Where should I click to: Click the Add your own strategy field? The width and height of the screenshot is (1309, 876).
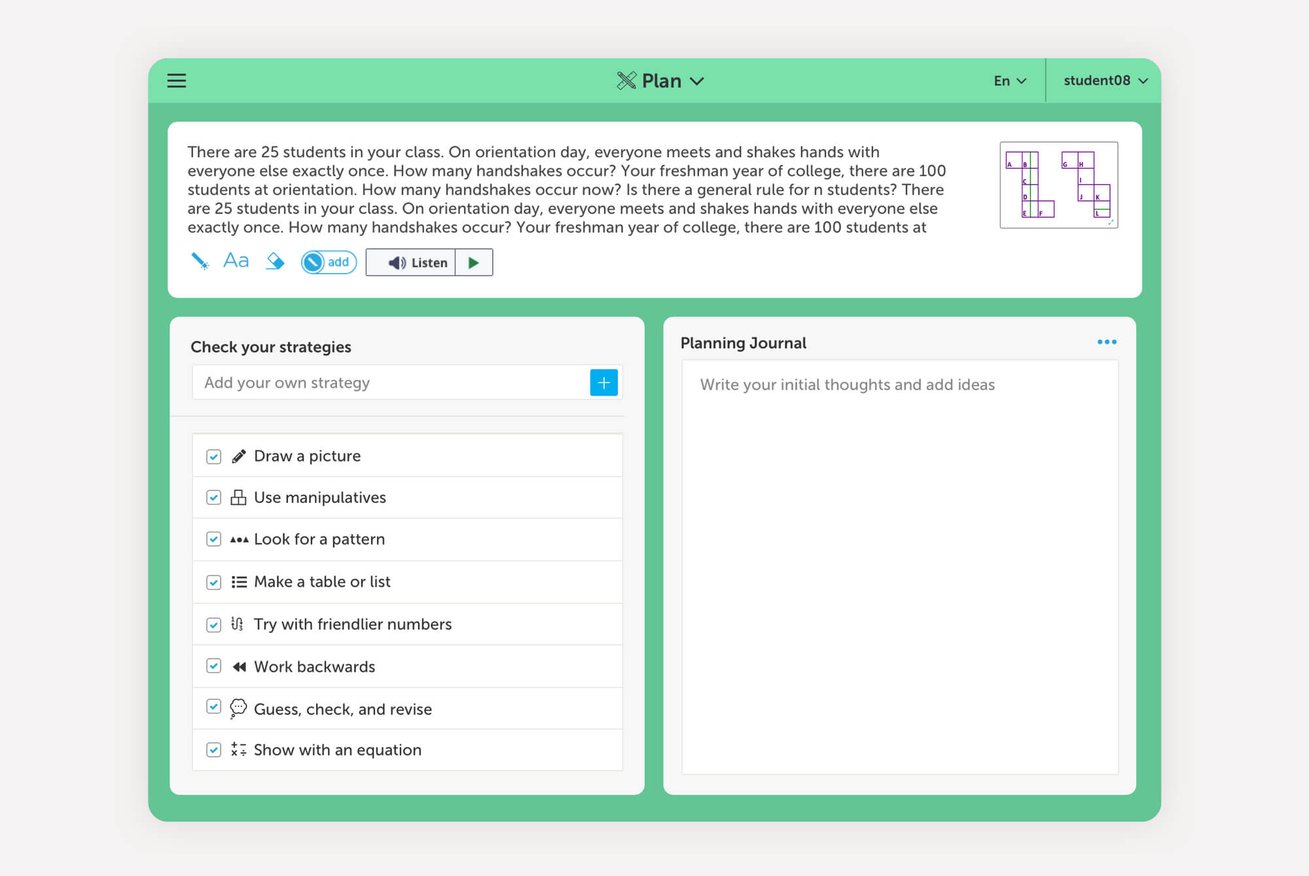391,382
